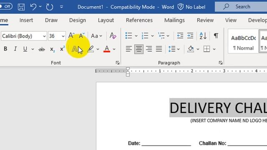
Task: Open the Draw tab
Action: click(x=51, y=20)
